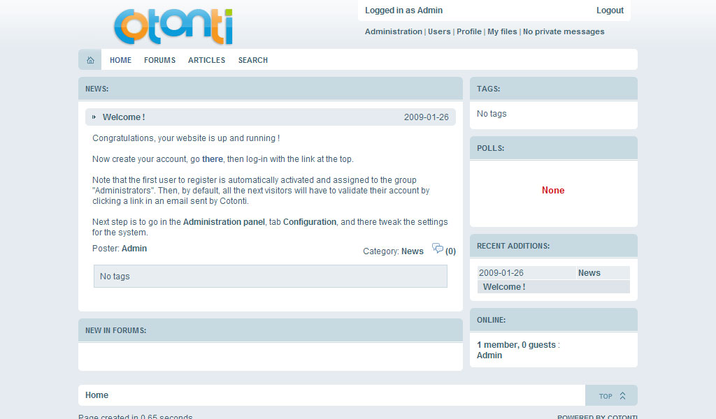Viewport: 716px width, 419px height.
Task: Click the Admin user in Online box
Action: point(489,355)
